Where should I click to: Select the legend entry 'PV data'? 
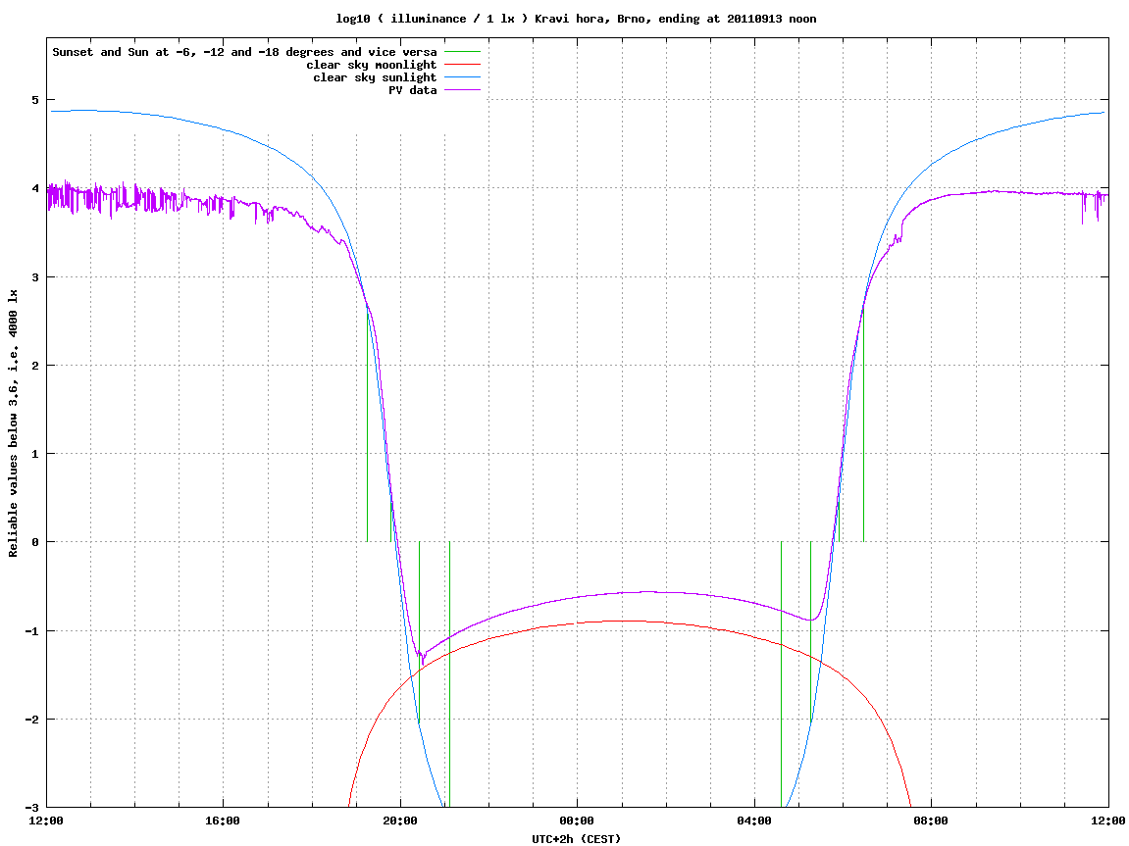click(x=413, y=90)
